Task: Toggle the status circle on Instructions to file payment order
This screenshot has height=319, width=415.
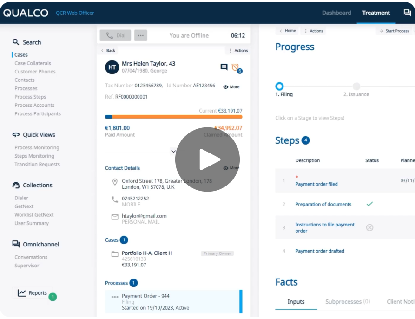Action: [370, 227]
